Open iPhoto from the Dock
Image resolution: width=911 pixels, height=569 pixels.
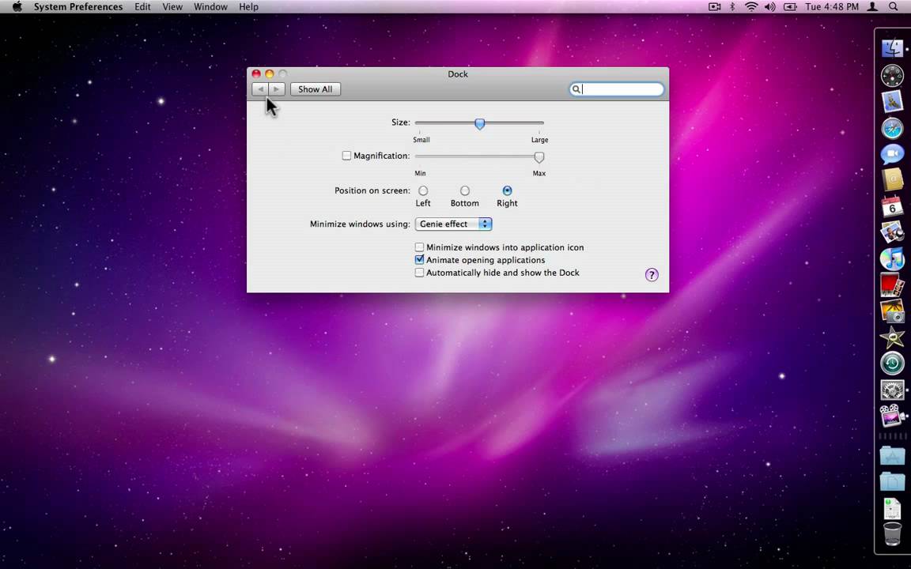click(x=892, y=311)
